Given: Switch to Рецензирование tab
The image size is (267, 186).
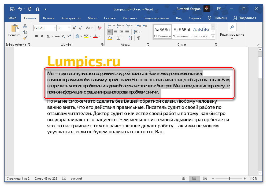Looking at the screenshot, I should tap(157, 18).
